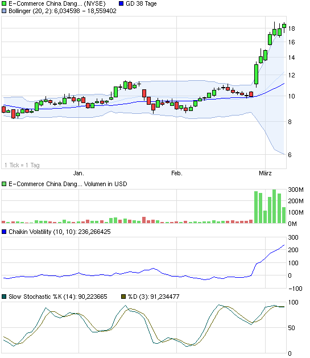Click the -100 Chaikin axis label

point(295,289)
